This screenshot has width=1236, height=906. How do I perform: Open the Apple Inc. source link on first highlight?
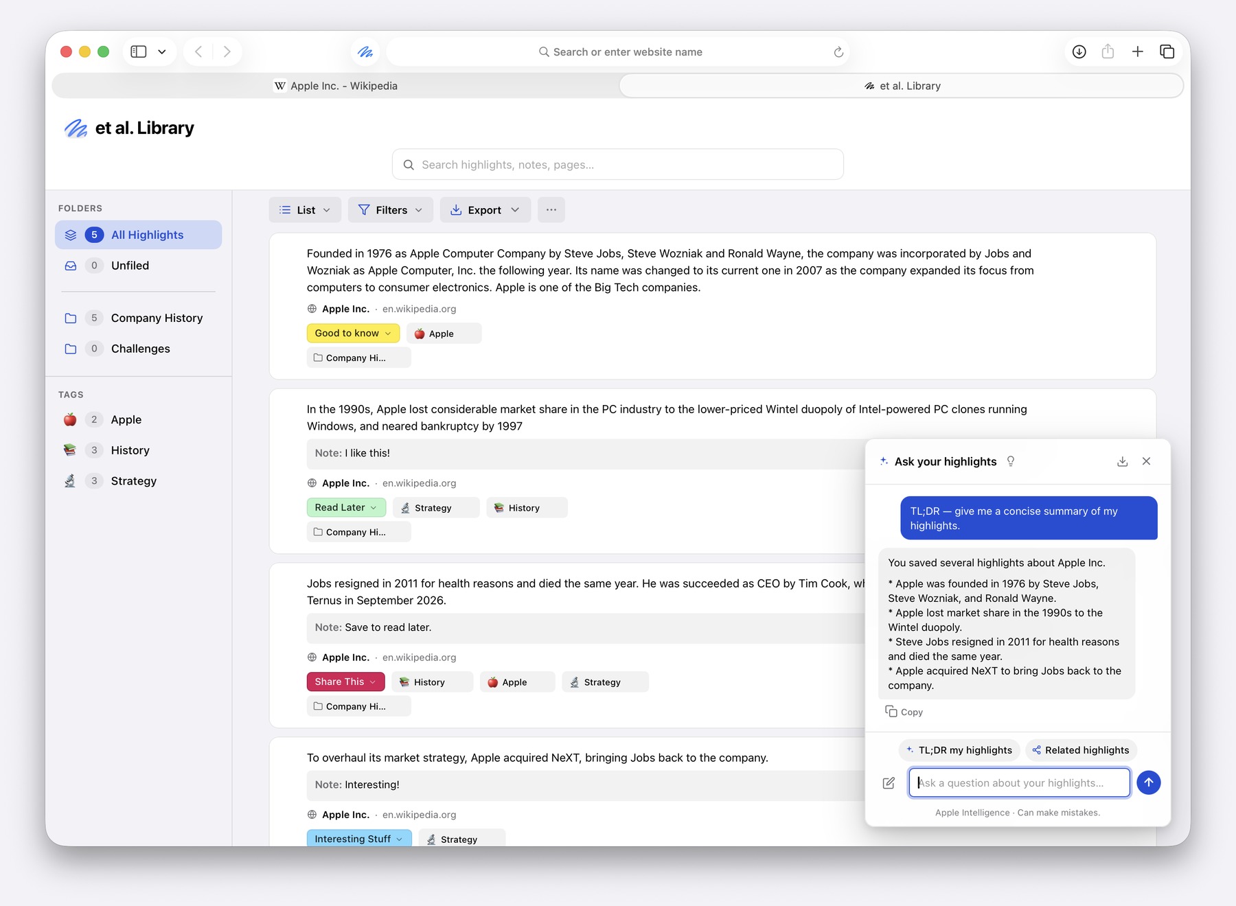[345, 309]
